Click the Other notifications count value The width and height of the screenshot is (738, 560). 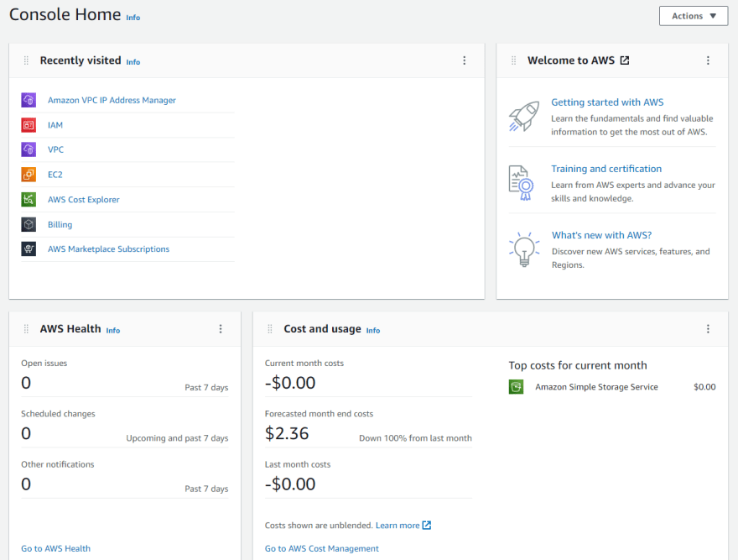tap(26, 484)
